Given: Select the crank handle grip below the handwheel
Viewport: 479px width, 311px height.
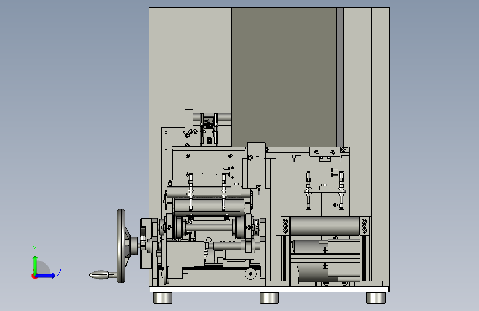Looking at the screenshot, I should coord(99,275).
